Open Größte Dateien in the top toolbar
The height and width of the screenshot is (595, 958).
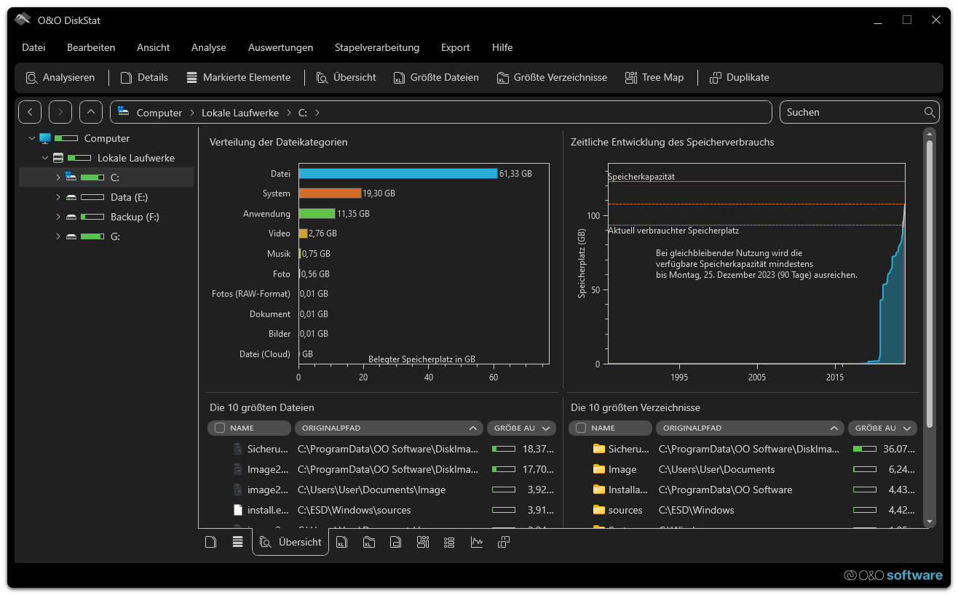click(436, 77)
